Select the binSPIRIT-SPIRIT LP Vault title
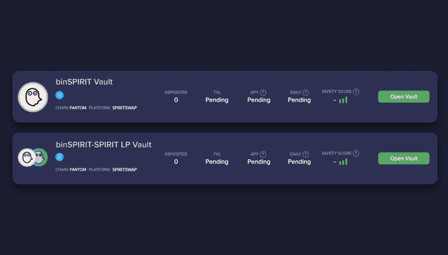This screenshot has width=448, height=255. tap(103, 144)
